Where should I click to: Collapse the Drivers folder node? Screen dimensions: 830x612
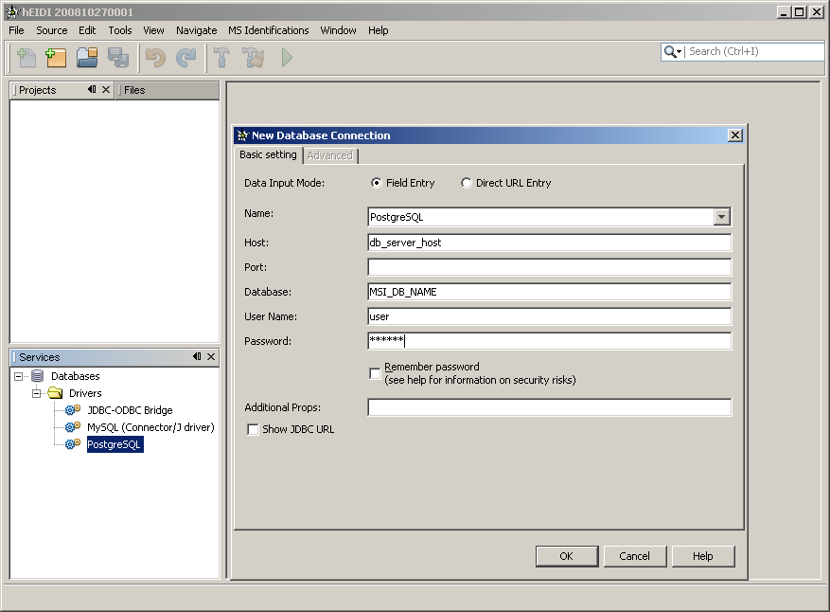[x=37, y=393]
